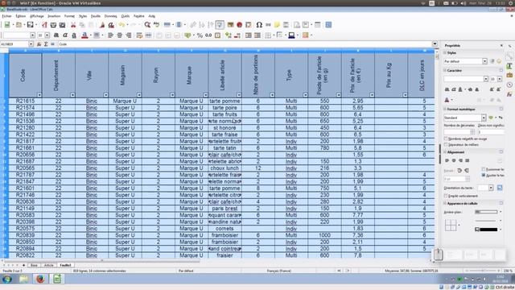Open the Styles deck in the sidebar

(x=509, y=66)
